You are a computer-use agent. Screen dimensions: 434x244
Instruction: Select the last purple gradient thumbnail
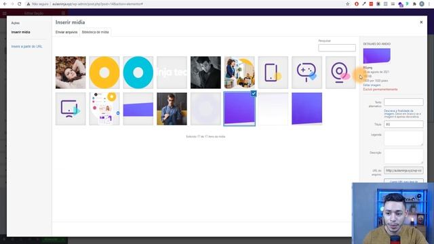[307, 108]
